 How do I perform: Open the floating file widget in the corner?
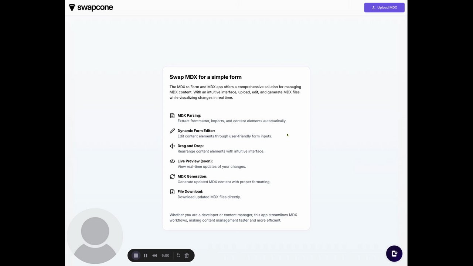click(394, 253)
